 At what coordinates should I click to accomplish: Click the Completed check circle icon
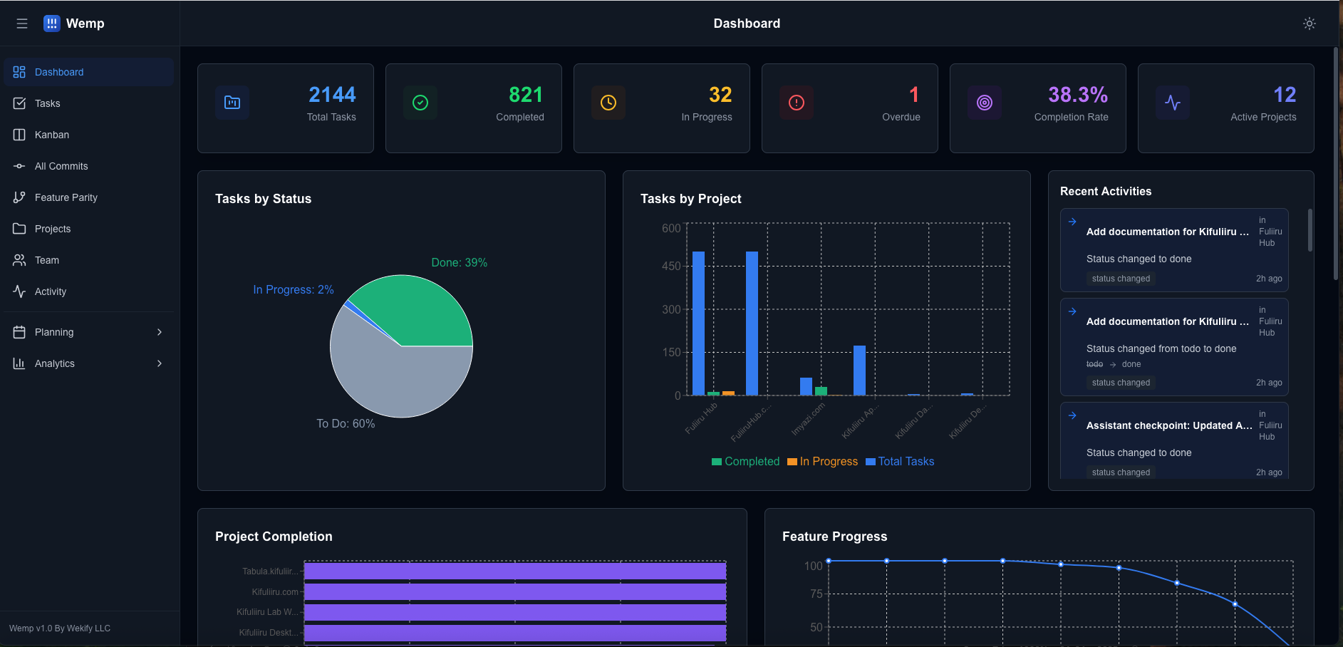pos(420,103)
